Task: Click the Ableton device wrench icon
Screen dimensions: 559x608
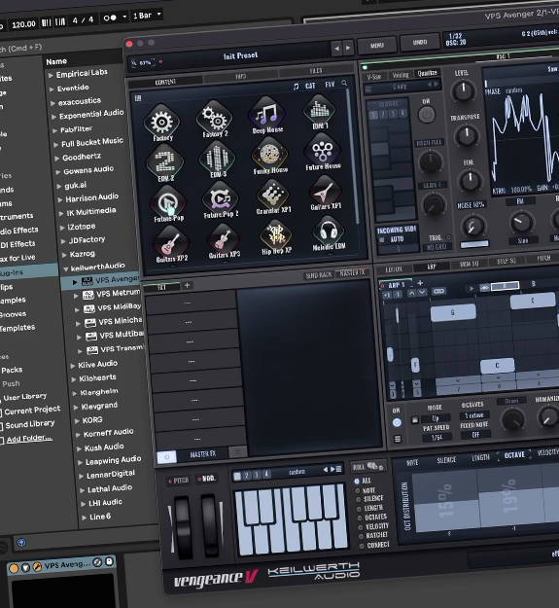Action: click(37, 567)
